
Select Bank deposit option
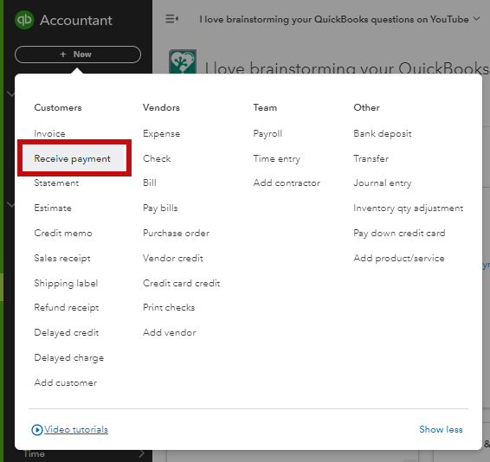tap(382, 134)
